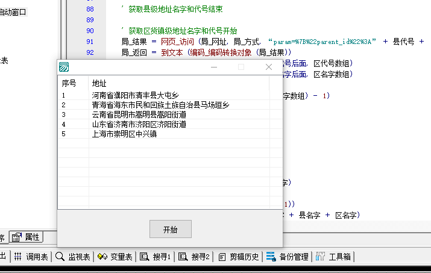This screenshot has width=431, height=273.
Task: Click 网页_访问 function call in code
Action: tap(177, 42)
